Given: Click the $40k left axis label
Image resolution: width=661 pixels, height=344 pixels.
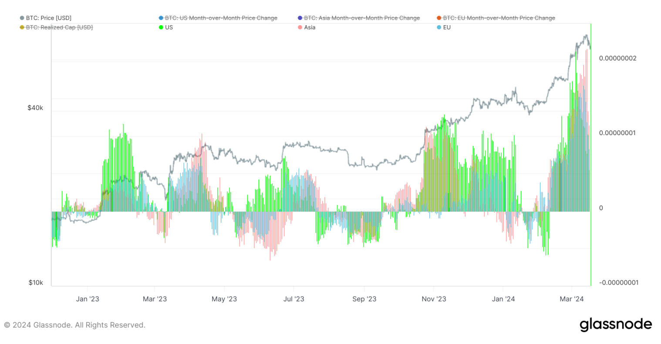Looking at the screenshot, I should click(x=35, y=108).
